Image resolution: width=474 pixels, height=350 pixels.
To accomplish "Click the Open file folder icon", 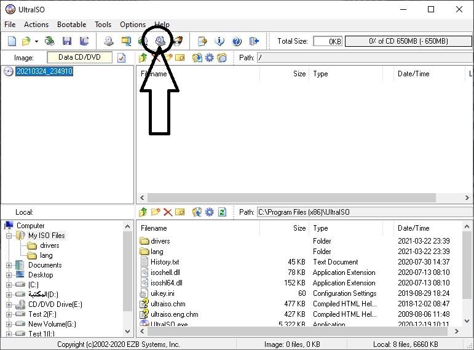I will click(x=26, y=41).
